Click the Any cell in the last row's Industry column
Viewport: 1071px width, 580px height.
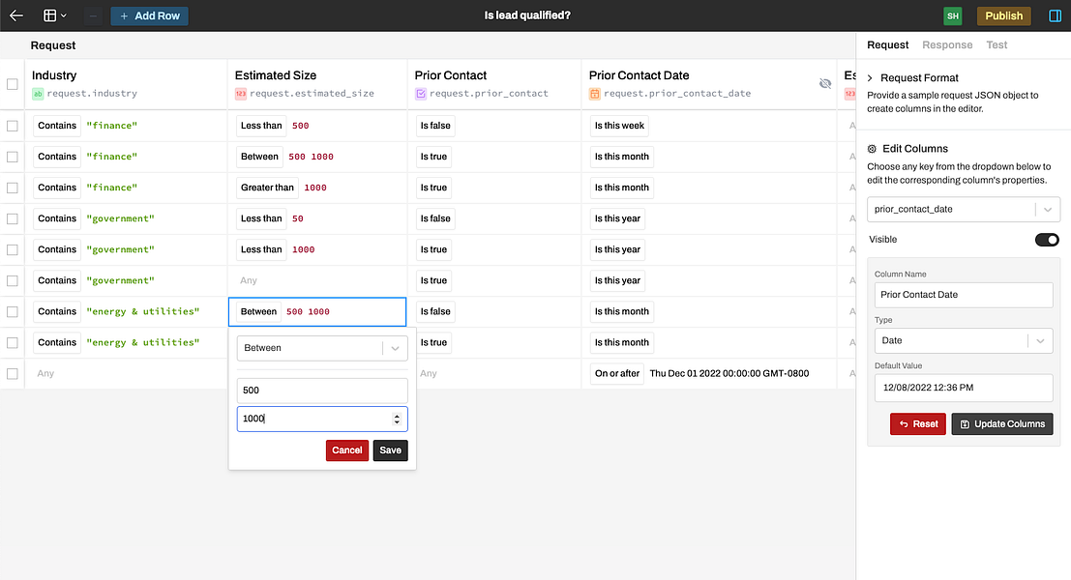pyautogui.click(x=126, y=374)
